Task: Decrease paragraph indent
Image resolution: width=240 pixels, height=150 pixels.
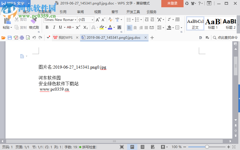Action: coord(147,20)
